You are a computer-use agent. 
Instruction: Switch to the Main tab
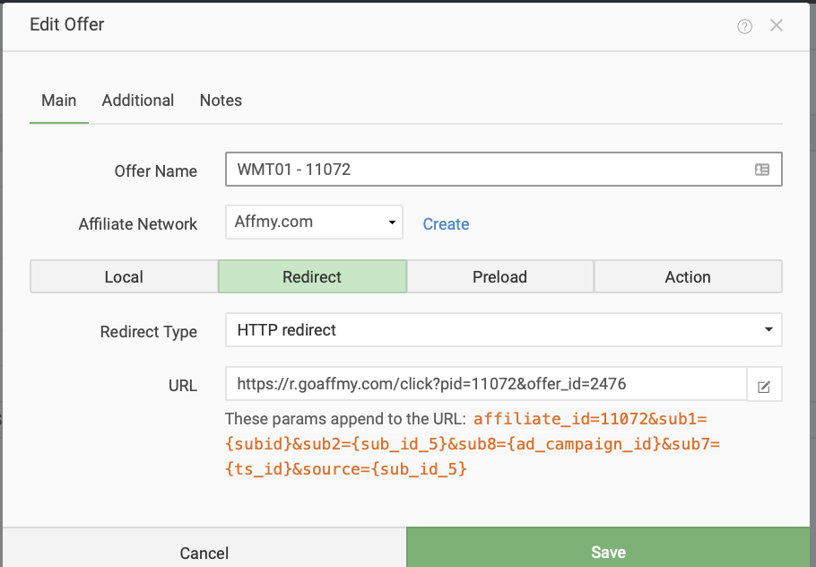pos(59,100)
